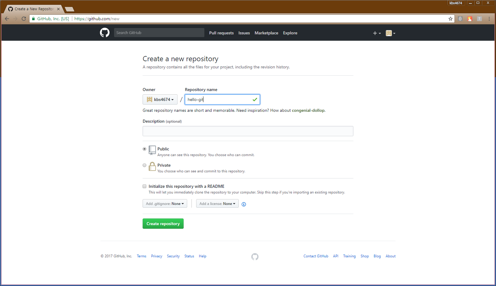Open the user avatar menu in header
This screenshot has height=286, width=496.
pyautogui.click(x=391, y=33)
